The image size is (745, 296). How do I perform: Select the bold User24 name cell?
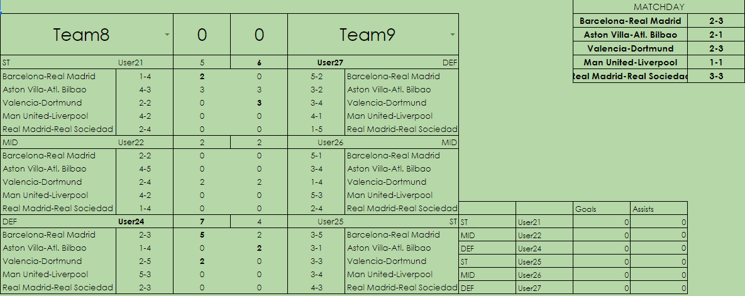[131, 221]
